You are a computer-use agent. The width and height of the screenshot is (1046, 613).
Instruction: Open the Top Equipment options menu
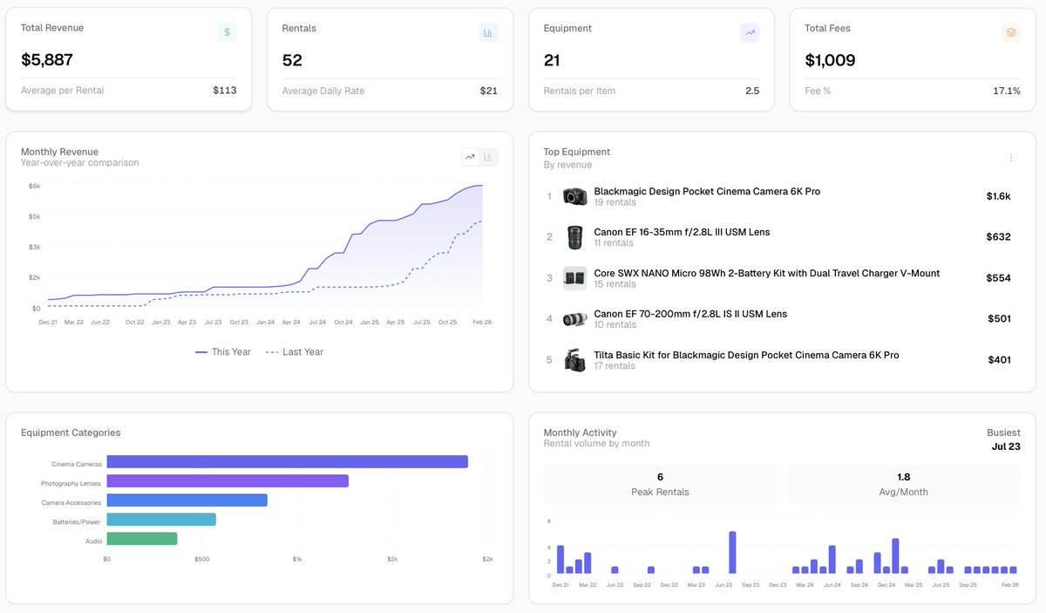click(1011, 158)
